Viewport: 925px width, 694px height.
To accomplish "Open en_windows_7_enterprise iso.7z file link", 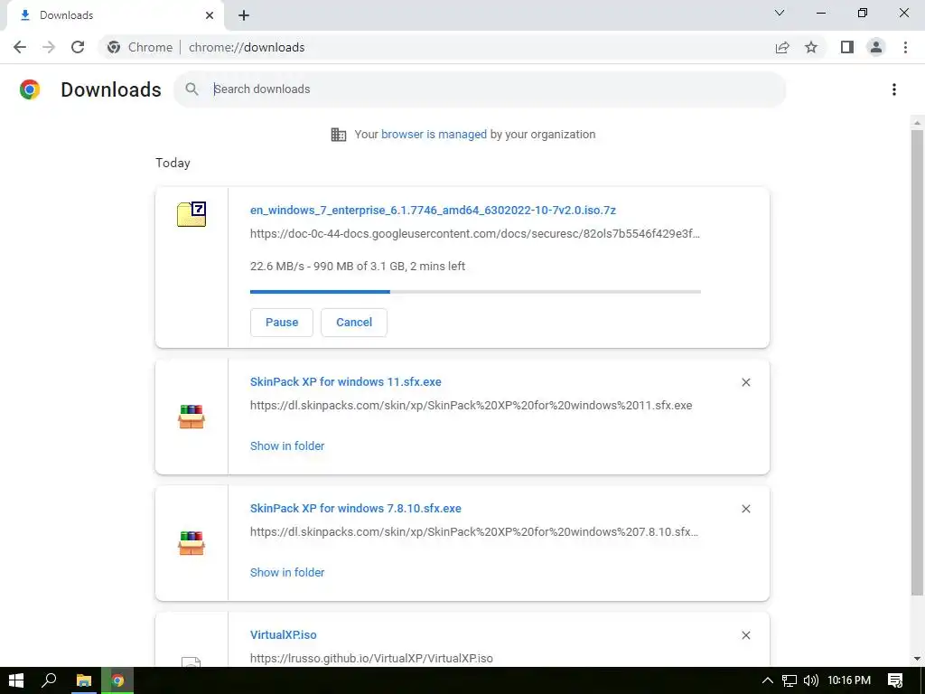I will click(433, 210).
